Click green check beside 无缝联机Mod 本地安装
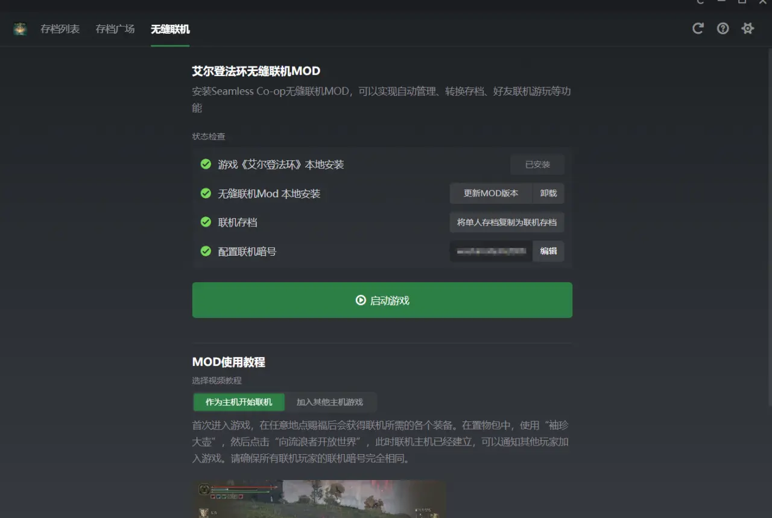 coord(206,193)
